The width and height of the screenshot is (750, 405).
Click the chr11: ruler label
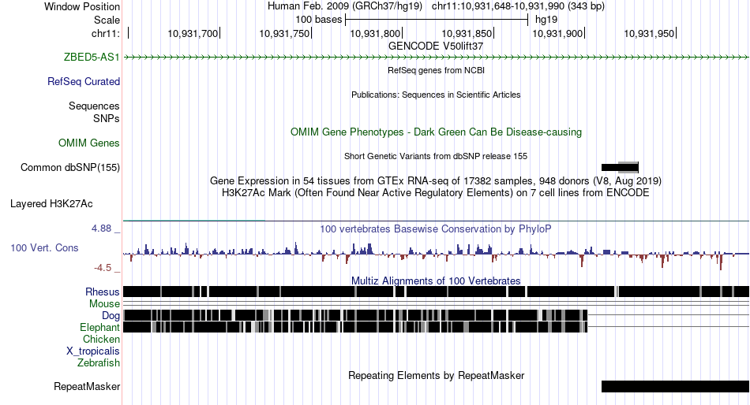point(105,33)
